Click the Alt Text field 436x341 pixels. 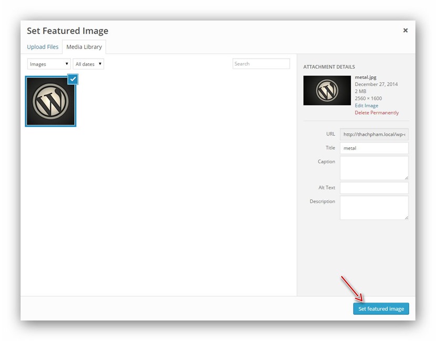[x=373, y=188]
